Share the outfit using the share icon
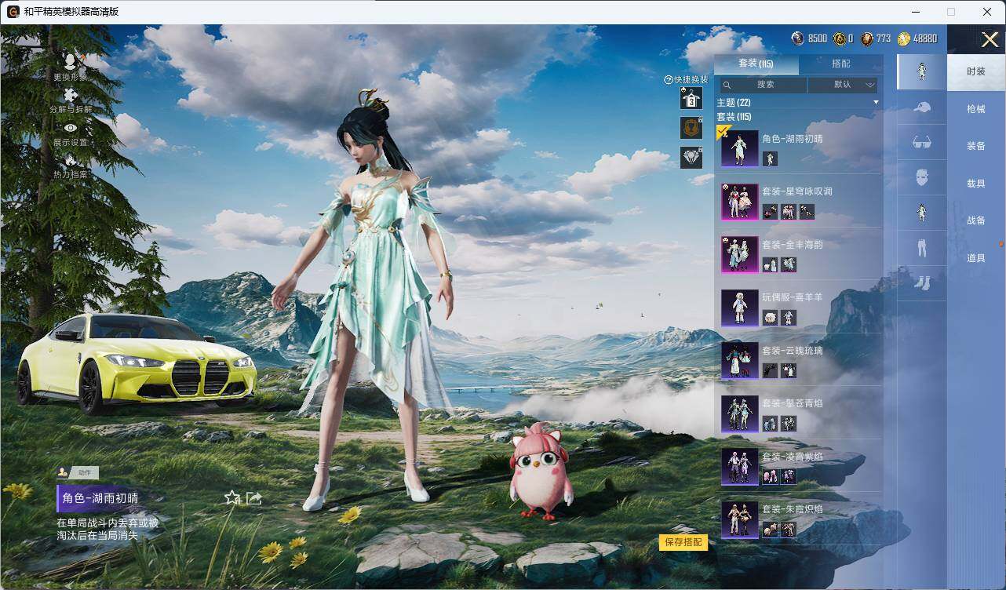Image resolution: width=1006 pixels, height=590 pixels. [253, 497]
